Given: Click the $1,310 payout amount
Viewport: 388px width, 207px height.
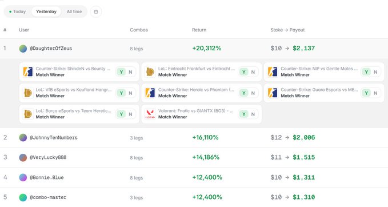Looking at the screenshot, I should click(304, 197).
